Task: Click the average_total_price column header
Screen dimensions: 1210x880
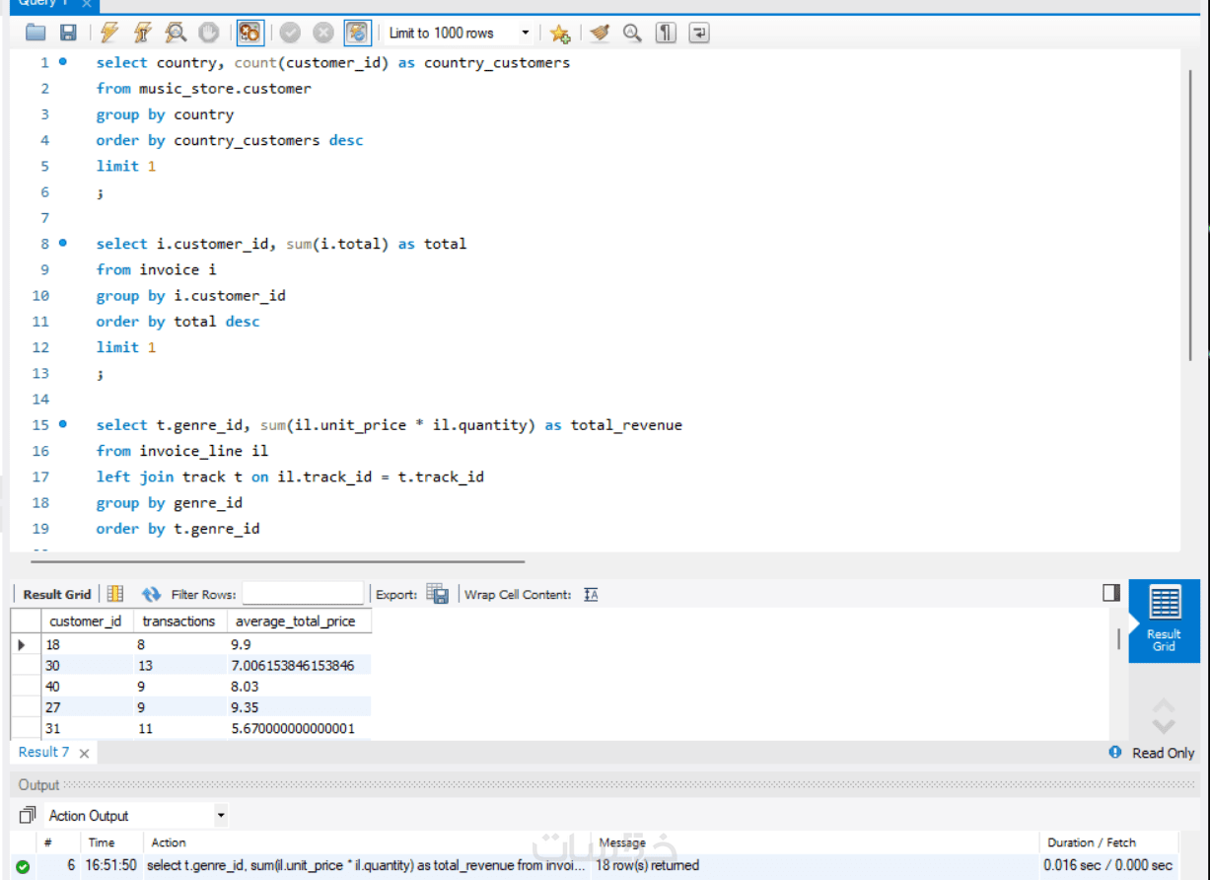Action: 299,622
